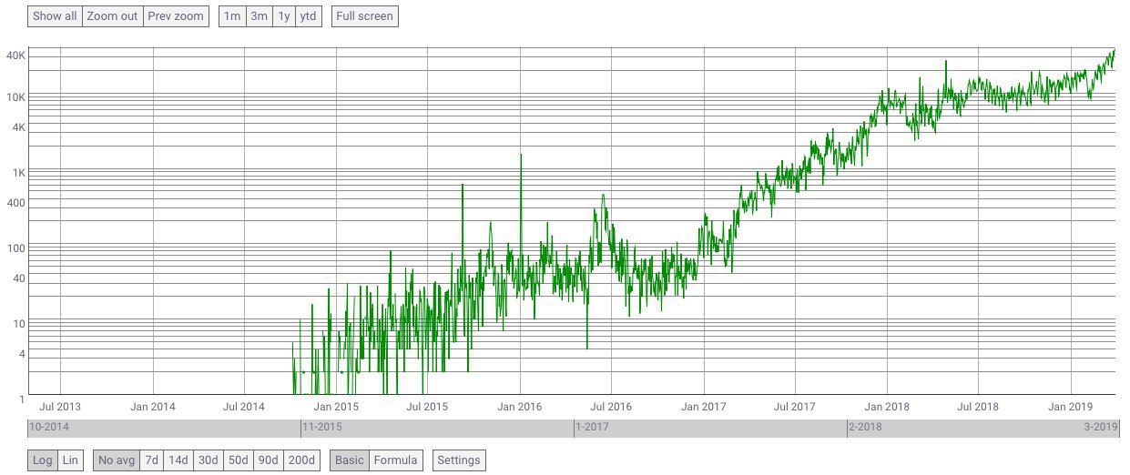Click the Jul 2017 axis label
The height and width of the screenshot is (475, 1130).
click(x=795, y=407)
